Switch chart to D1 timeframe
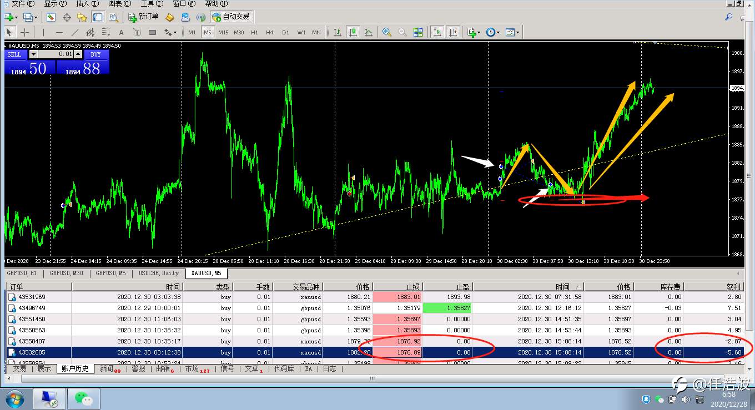Viewport: 755px width, 410px height. (285, 32)
